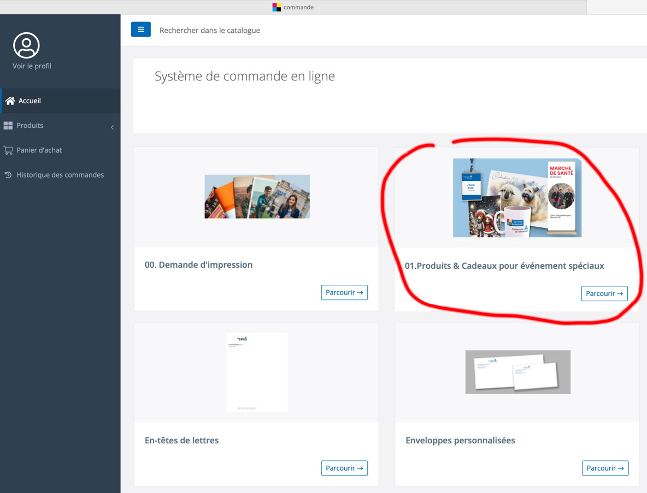Open Historique des commandes menu item
The height and width of the screenshot is (493, 647).
pos(60,175)
